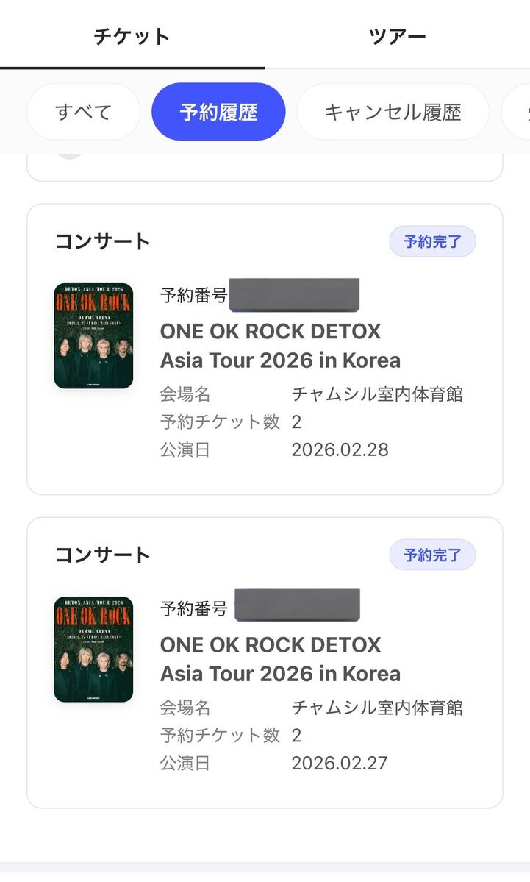
Task: Tap the venue チャムシル室内体育館 on the 2026.02.28 card
Action: (377, 394)
